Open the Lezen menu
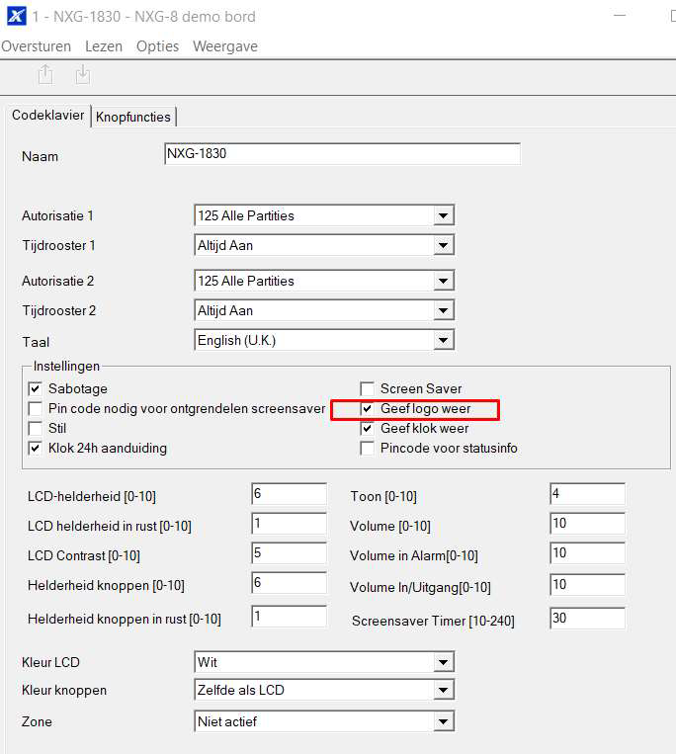The width and height of the screenshot is (676, 754). point(104,46)
